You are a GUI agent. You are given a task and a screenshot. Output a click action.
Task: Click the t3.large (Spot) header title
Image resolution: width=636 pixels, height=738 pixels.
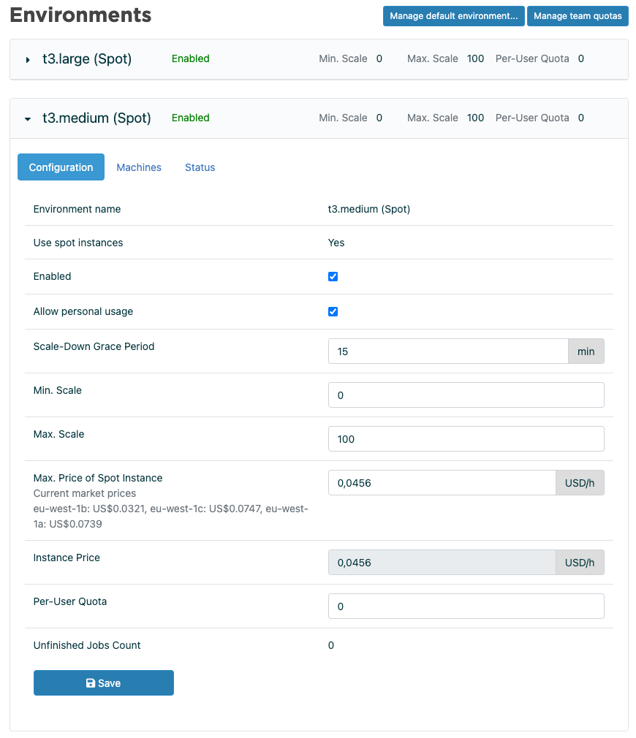point(87,59)
